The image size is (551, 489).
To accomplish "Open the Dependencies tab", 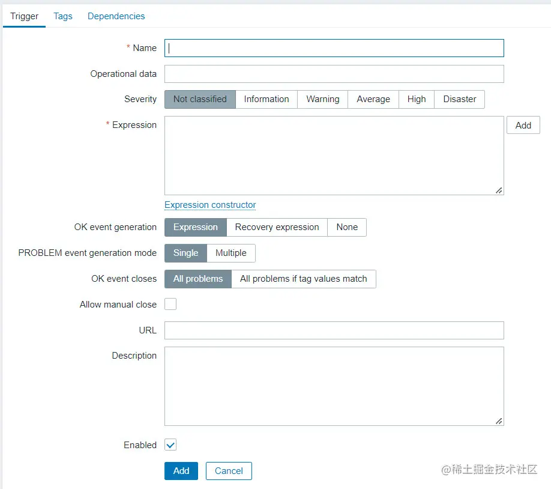I will (116, 16).
